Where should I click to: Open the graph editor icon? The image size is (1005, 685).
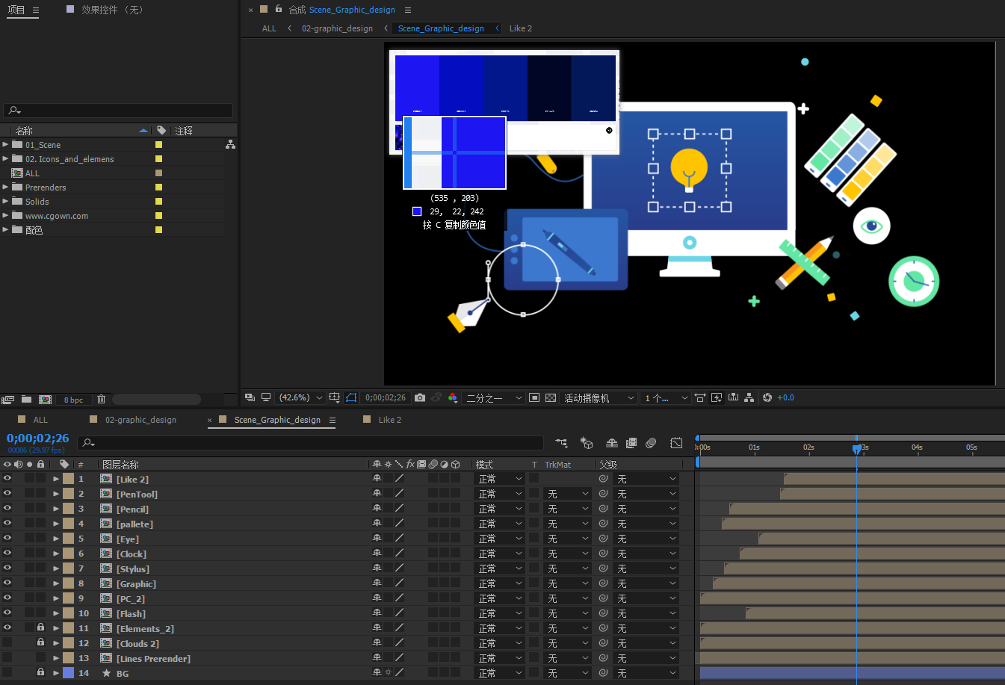pyautogui.click(x=676, y=443)
